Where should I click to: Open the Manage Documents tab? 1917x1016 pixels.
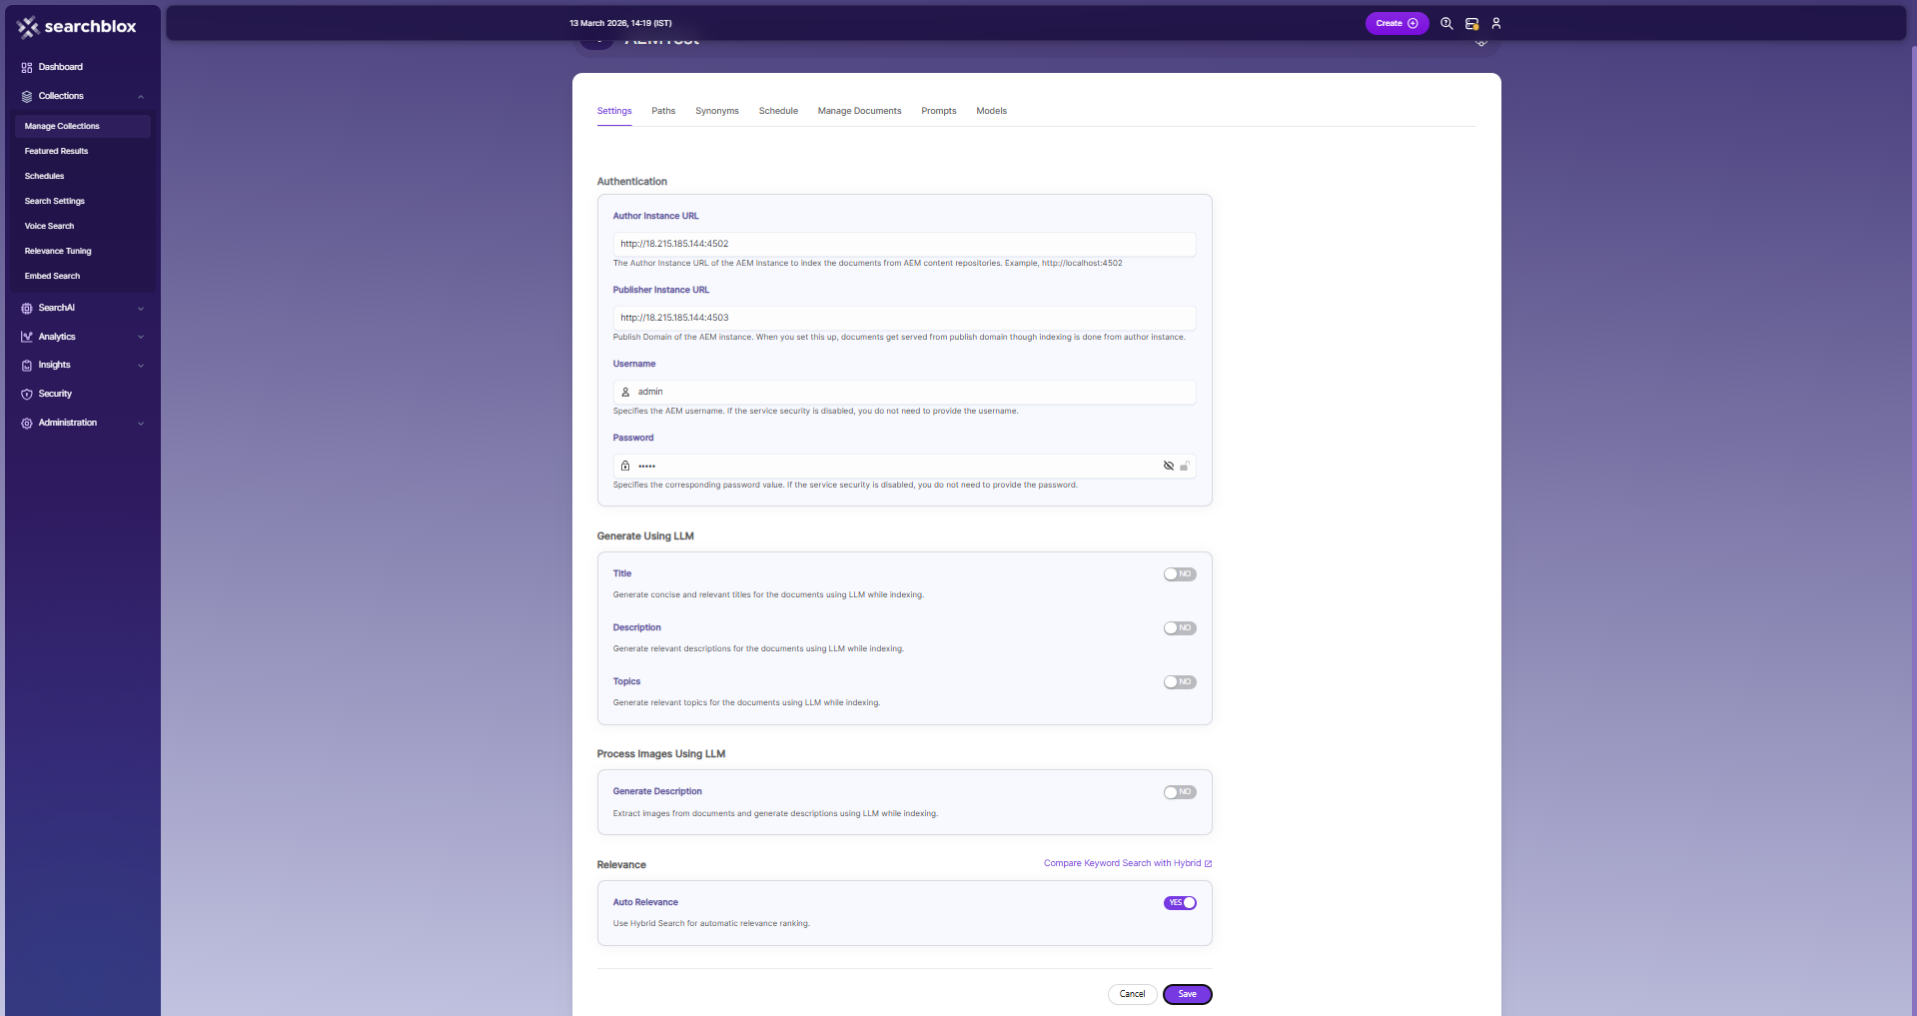coord(859,111)
